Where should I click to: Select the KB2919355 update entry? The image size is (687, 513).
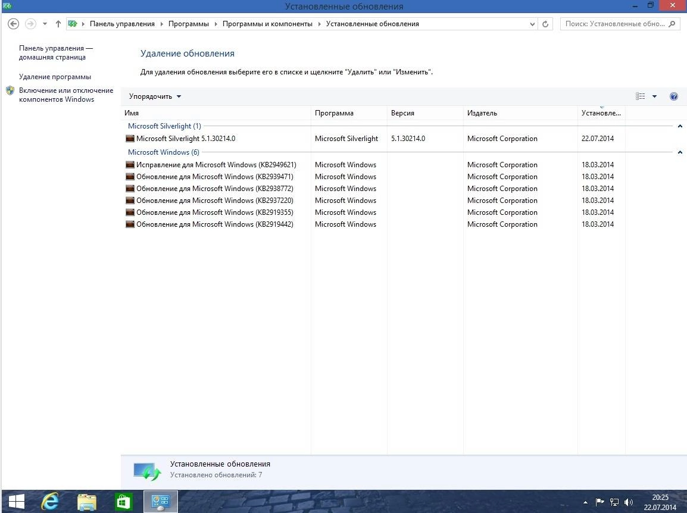click(x=215, y=212)
